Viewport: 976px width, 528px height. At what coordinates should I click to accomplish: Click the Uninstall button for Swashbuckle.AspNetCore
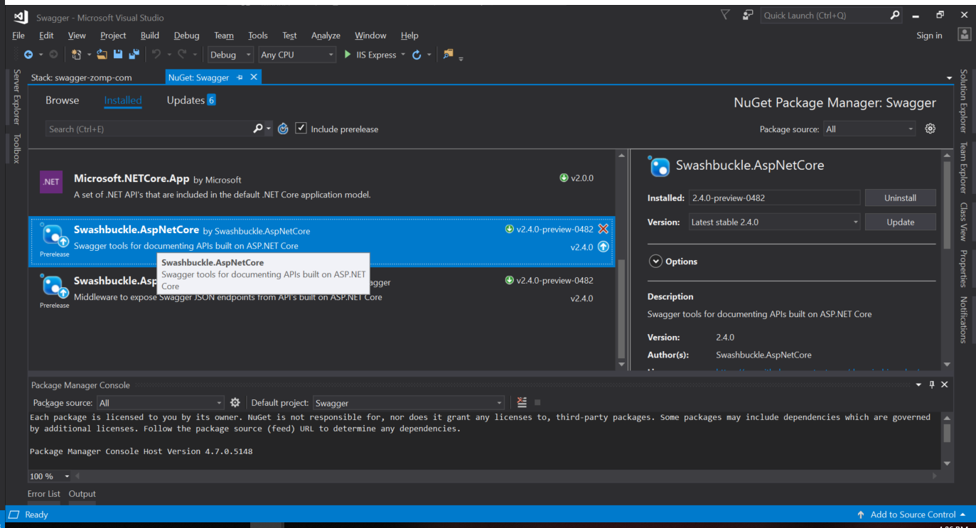tap(900, 197)
